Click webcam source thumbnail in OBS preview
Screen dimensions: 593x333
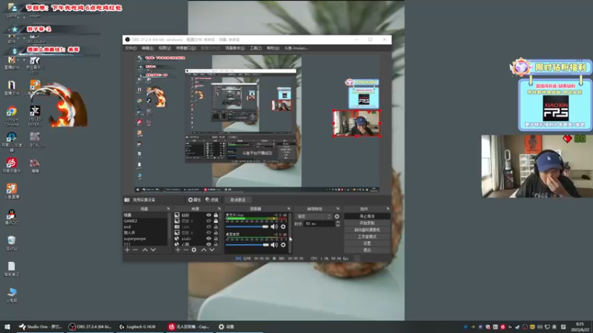pyautogui.click(x=357, y=123)
